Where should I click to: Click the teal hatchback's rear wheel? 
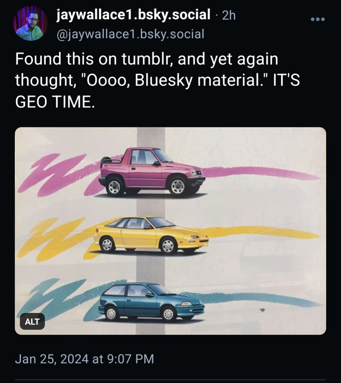[112, 313]
